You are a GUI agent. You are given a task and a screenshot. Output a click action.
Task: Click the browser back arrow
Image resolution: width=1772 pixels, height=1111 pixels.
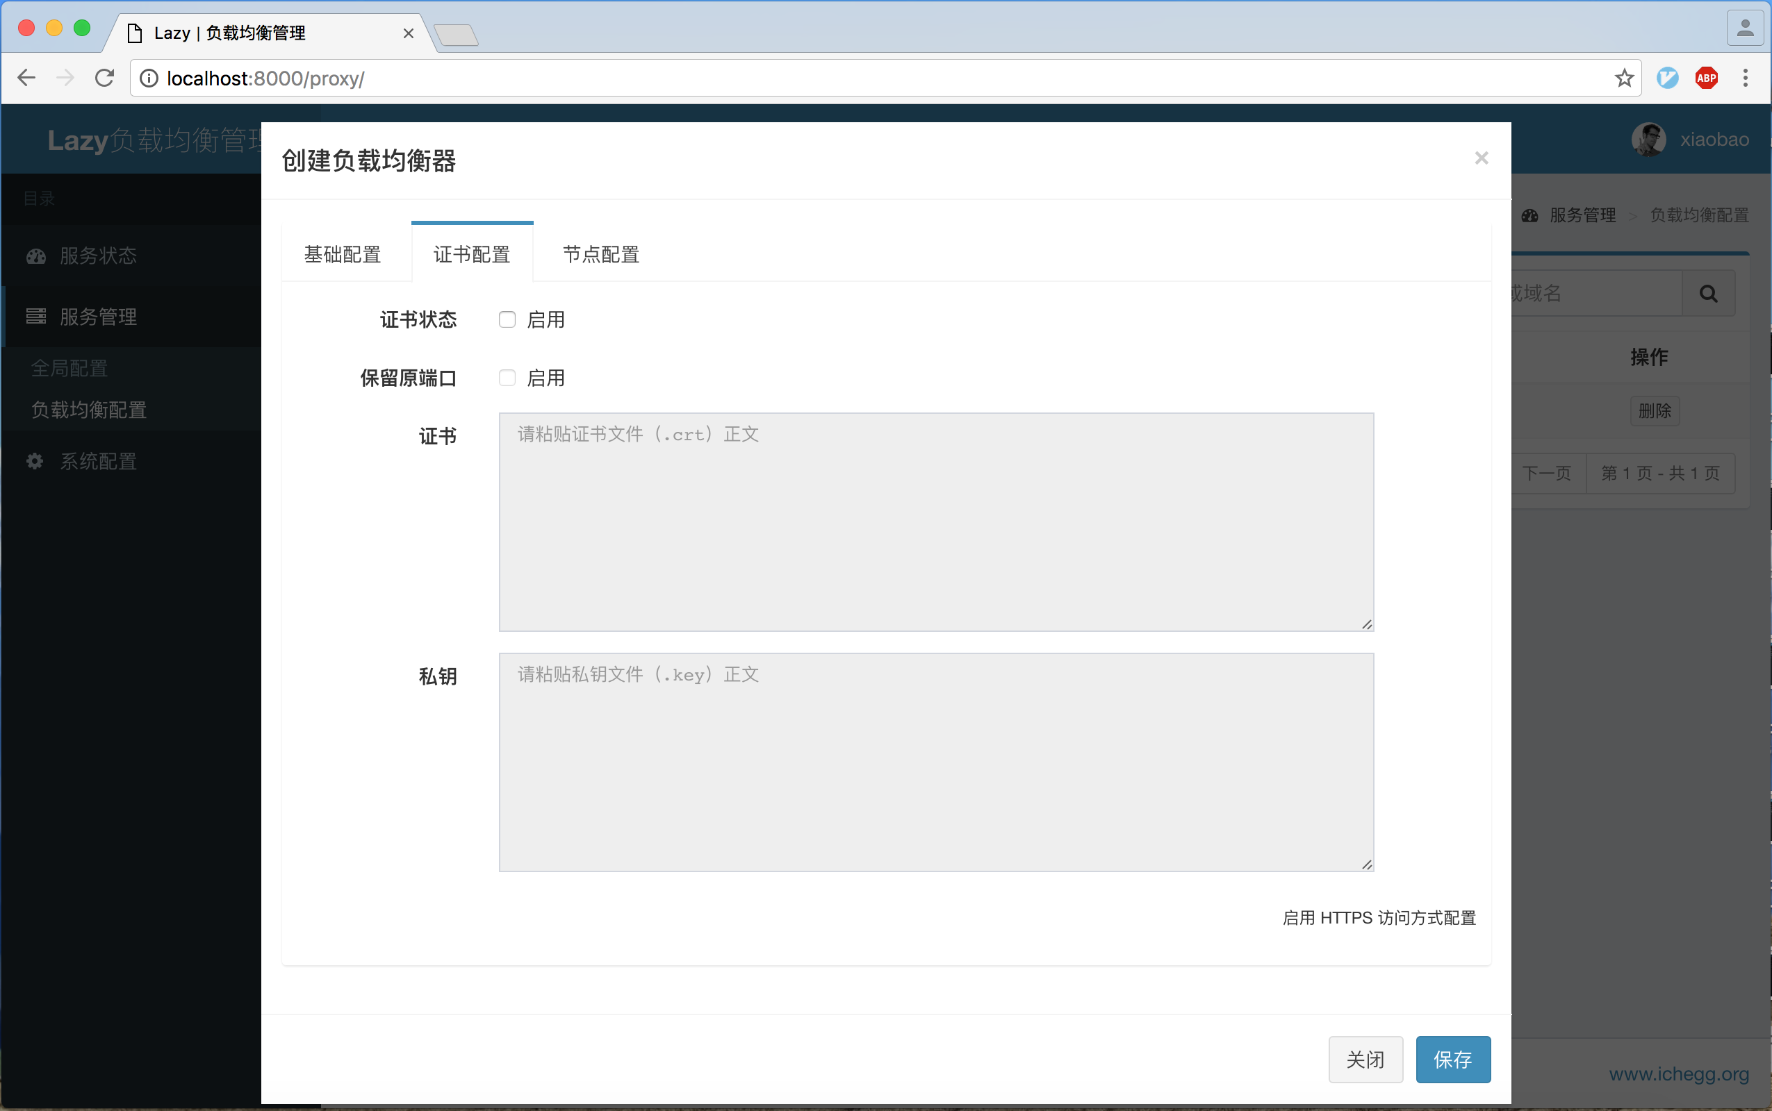(x=26, y=78)
